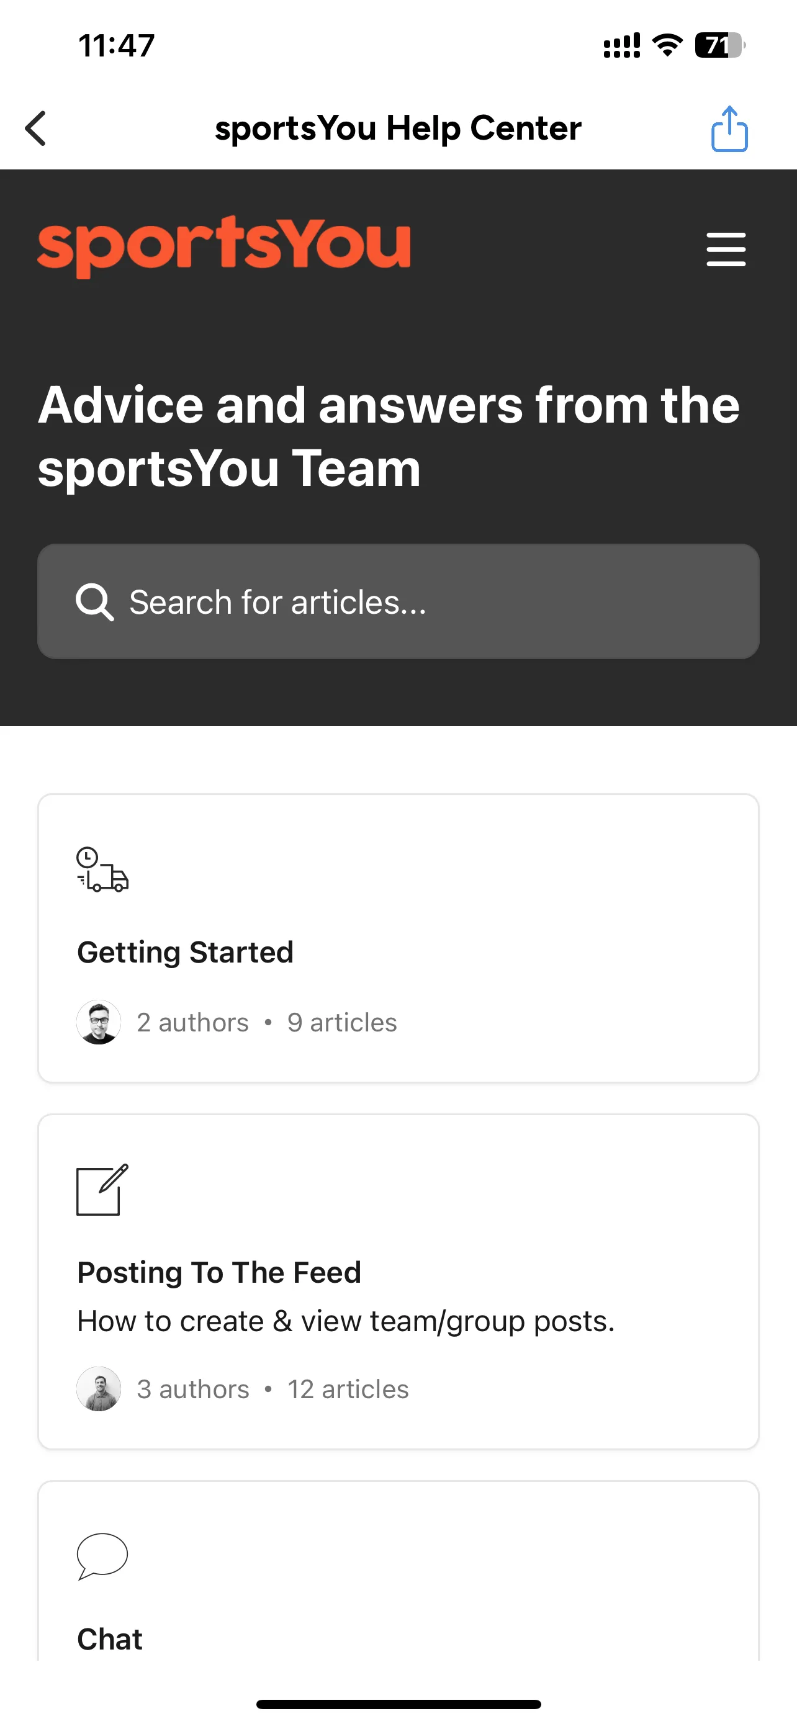Viewport: 797px width, 1724px height.
Task: Click the pencil edit Posting icon
Action: pos(102,1189)
